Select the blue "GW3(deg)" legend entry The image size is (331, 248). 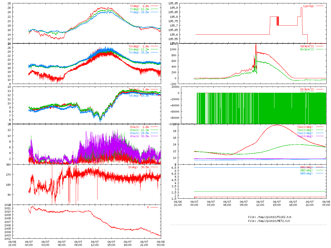click(306, 173)
